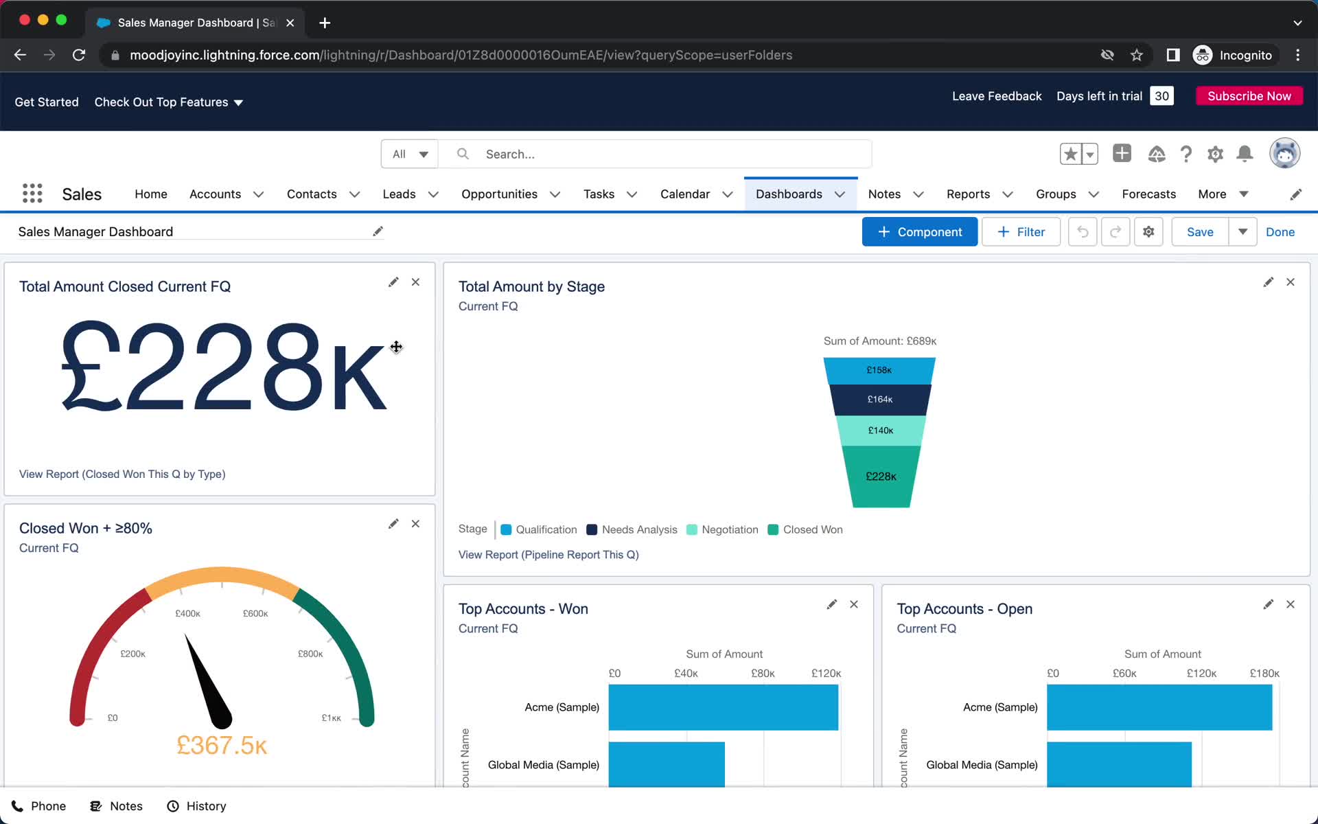Image resolution: width=1318 pixels, height=824 pixels.
Task: Open the Opportunities navigation menu
Action: (x=553, y=193)
